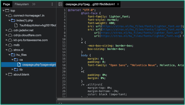Collapse the top frame node
The image size is (185, 105).
3,11
